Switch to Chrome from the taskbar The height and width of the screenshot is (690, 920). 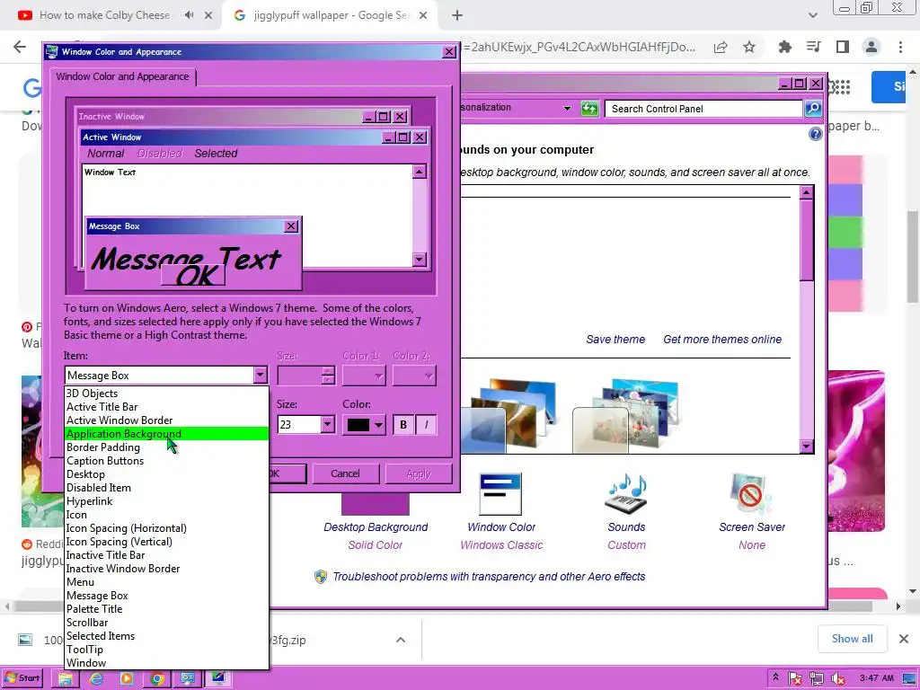pos(156,679)
